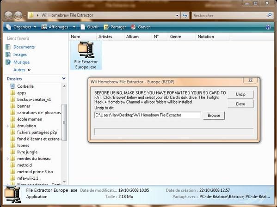Click the search magnifier icon

pos(270,15)
